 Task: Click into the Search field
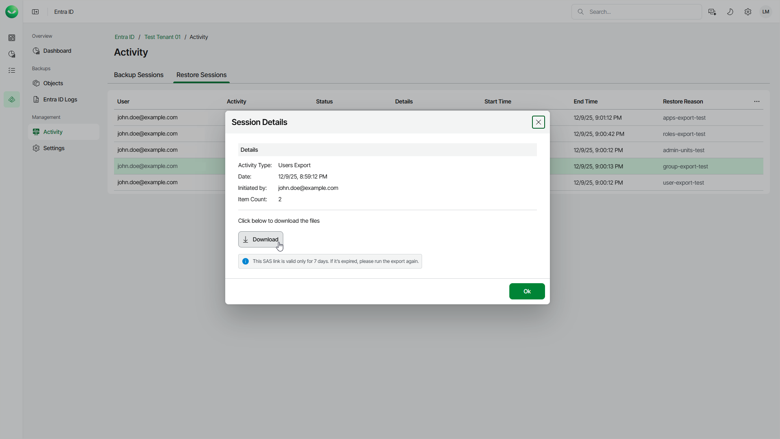click(641, 12)
